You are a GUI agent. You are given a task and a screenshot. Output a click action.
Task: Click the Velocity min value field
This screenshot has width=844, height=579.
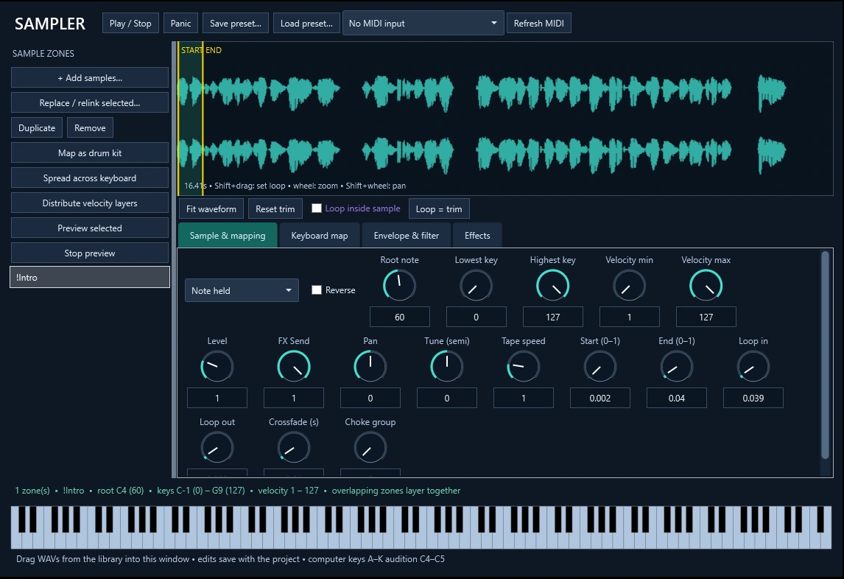click(629, 317)
